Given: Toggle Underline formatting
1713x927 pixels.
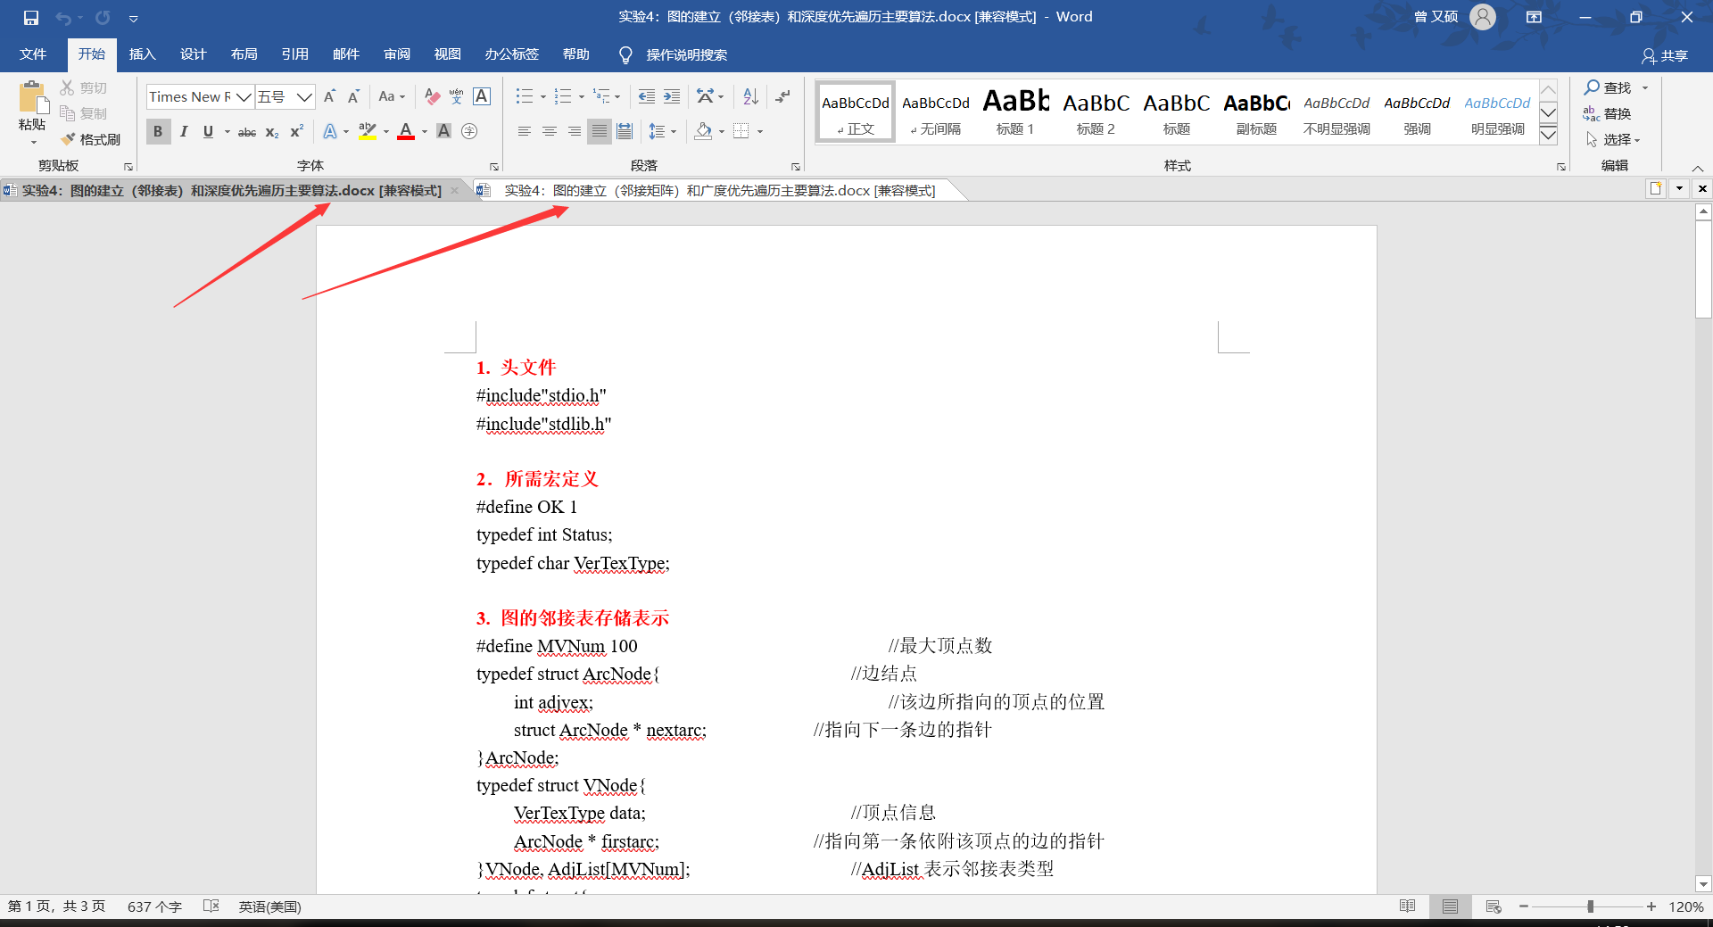Looking at the screenshot, I should coord(208,132).
